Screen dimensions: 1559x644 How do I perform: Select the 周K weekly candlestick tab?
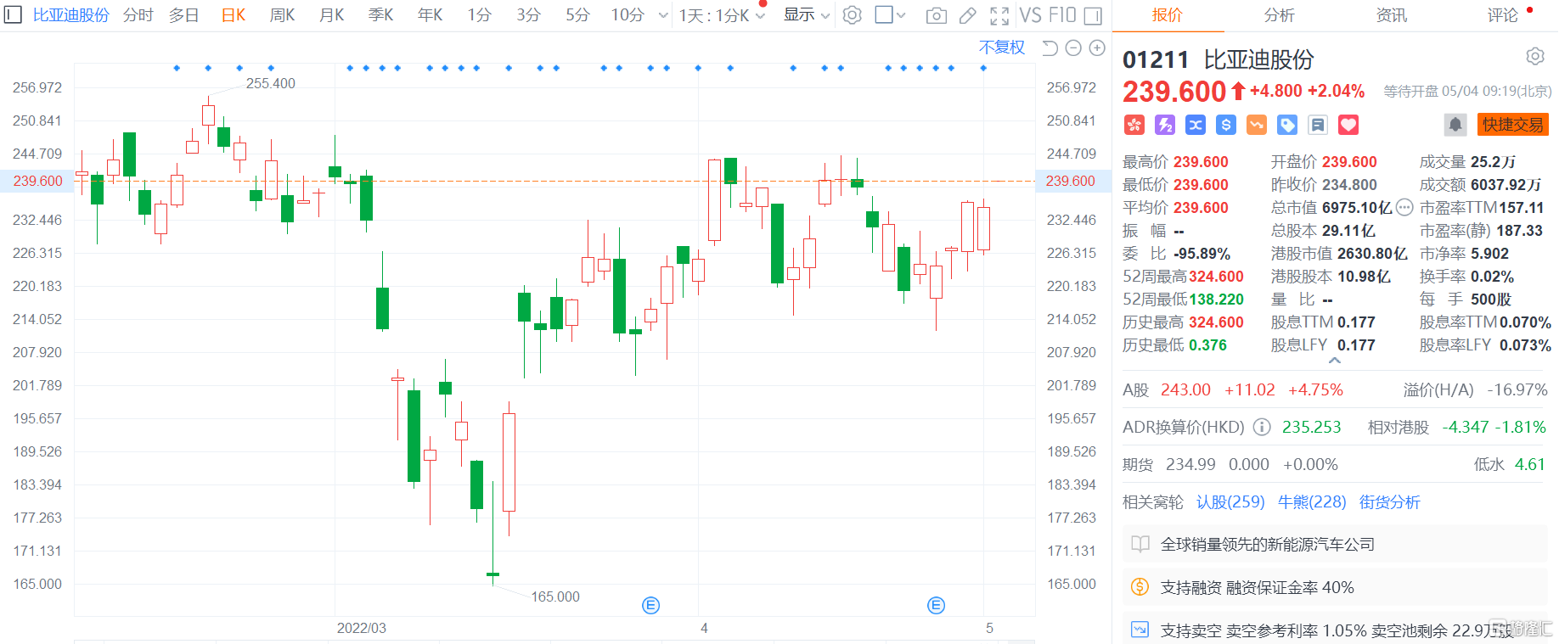click(282, 15)
